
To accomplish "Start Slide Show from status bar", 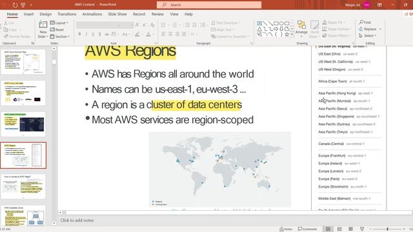I will pyautogui.click(x=362, y=229).
